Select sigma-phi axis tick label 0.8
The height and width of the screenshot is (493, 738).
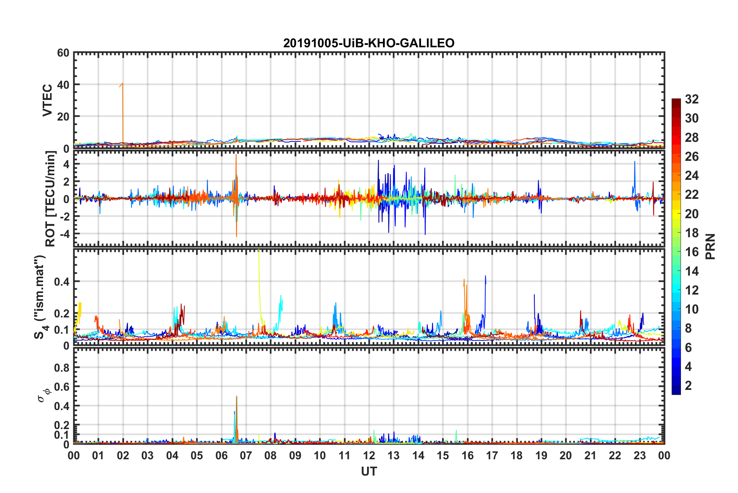point(62,367)
